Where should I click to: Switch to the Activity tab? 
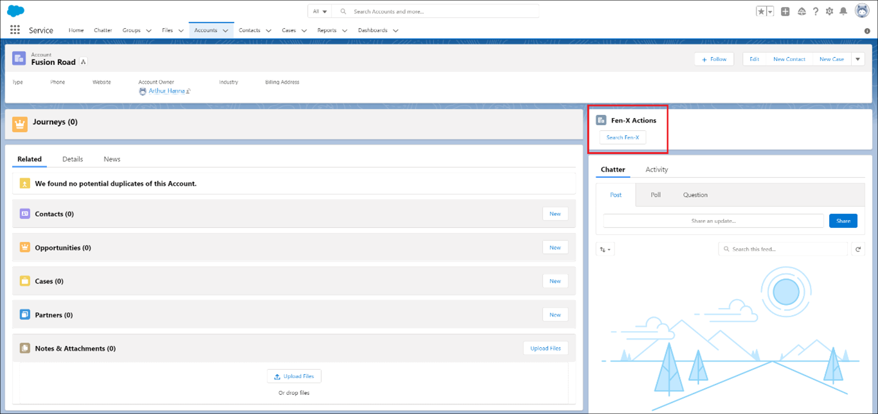[x=656, y=169]
